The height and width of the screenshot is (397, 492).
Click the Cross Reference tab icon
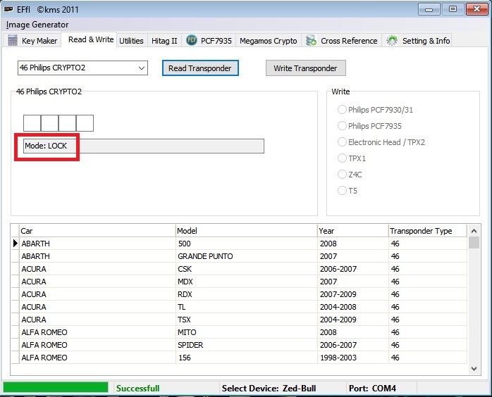(x=311, y=40)
